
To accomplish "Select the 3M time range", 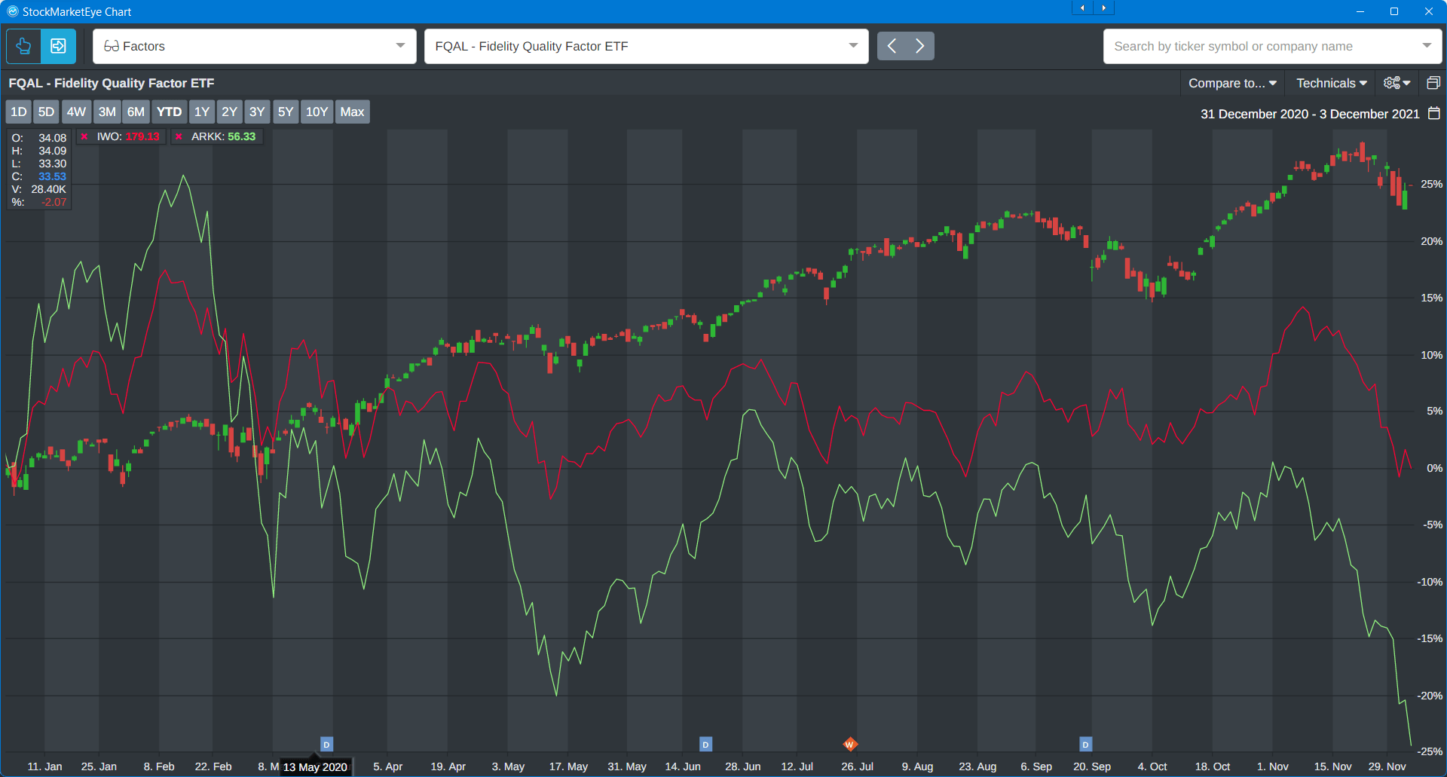I will point(107,112).
